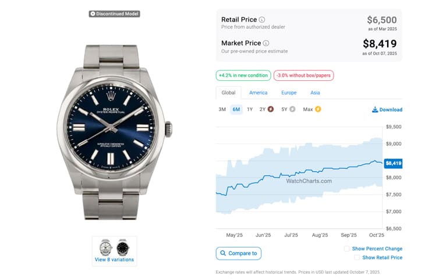Click the magnifier icon in Compare to

(223, 253)
